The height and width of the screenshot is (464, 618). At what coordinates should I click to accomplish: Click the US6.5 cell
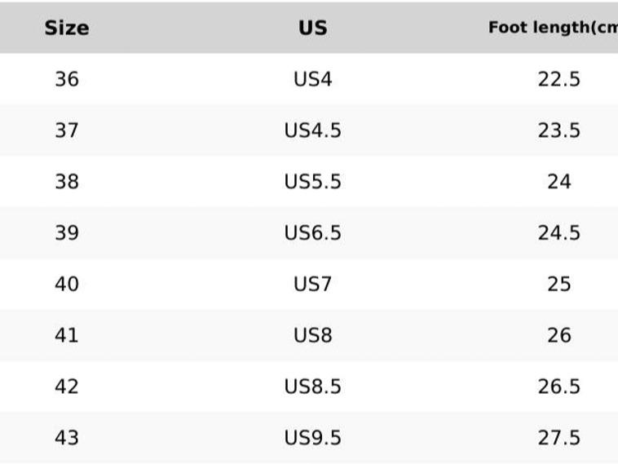312,232
